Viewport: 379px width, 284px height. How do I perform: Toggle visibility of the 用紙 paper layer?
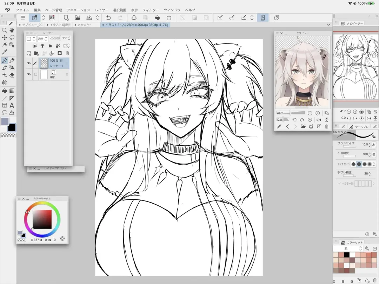(28, 74)
